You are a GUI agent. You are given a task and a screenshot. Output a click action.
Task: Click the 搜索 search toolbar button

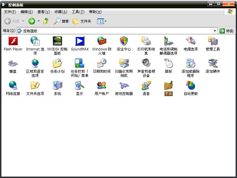[61, 21]
